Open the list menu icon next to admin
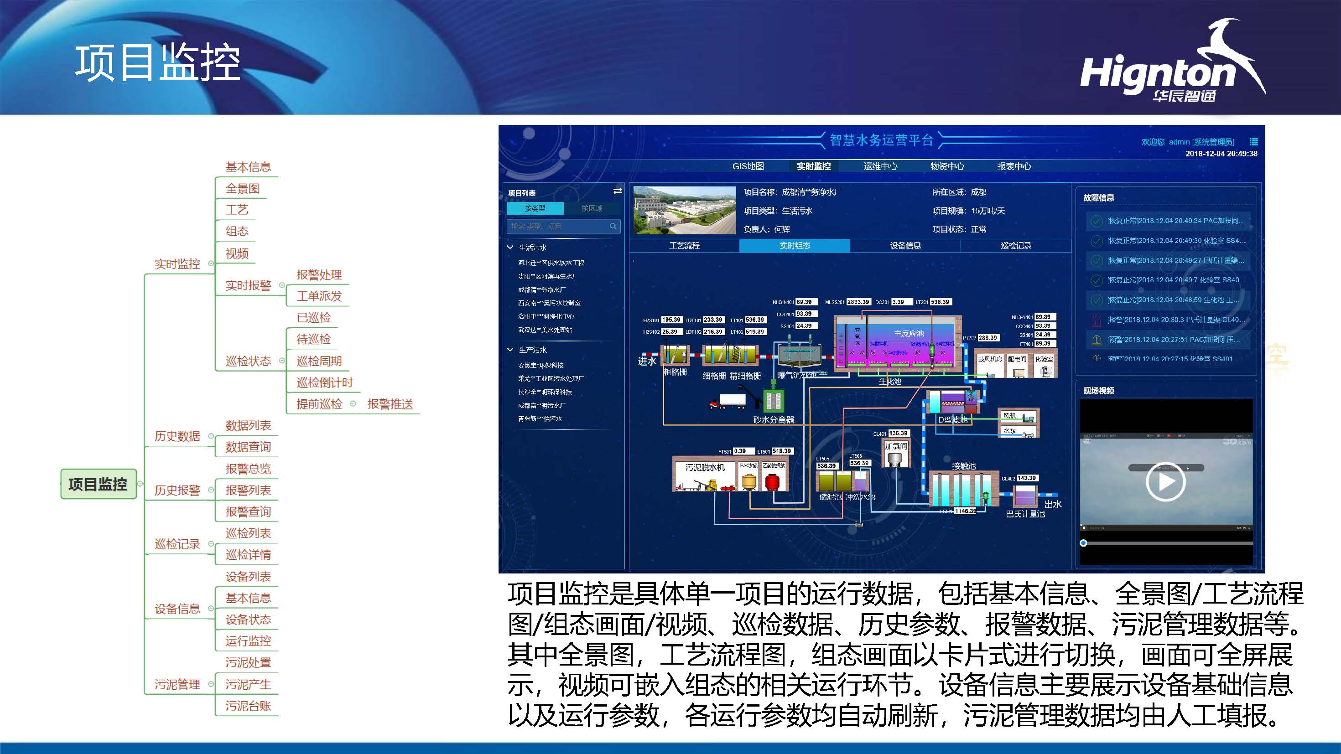The image size is (1341, 754). tap(1253, 141)
